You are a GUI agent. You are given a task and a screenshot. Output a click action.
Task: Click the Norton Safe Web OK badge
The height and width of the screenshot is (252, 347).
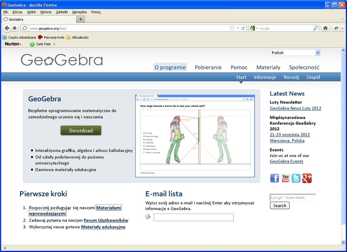pyautogui.click(x=32, y=44)
